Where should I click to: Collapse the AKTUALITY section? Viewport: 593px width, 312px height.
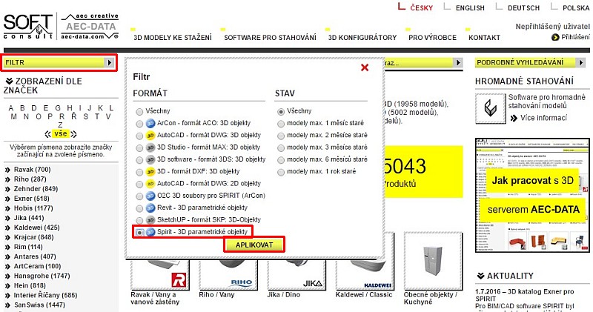480,276
